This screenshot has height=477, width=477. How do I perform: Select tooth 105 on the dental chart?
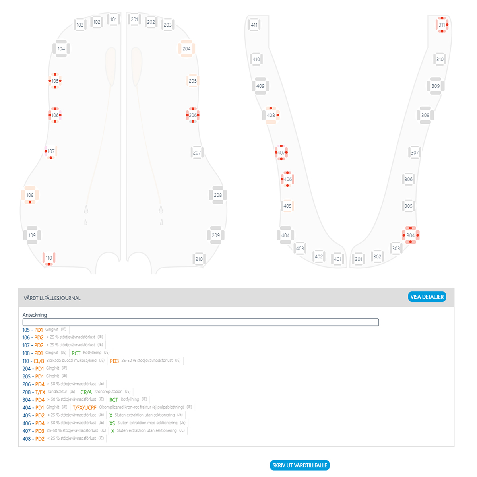pos(55,81)
